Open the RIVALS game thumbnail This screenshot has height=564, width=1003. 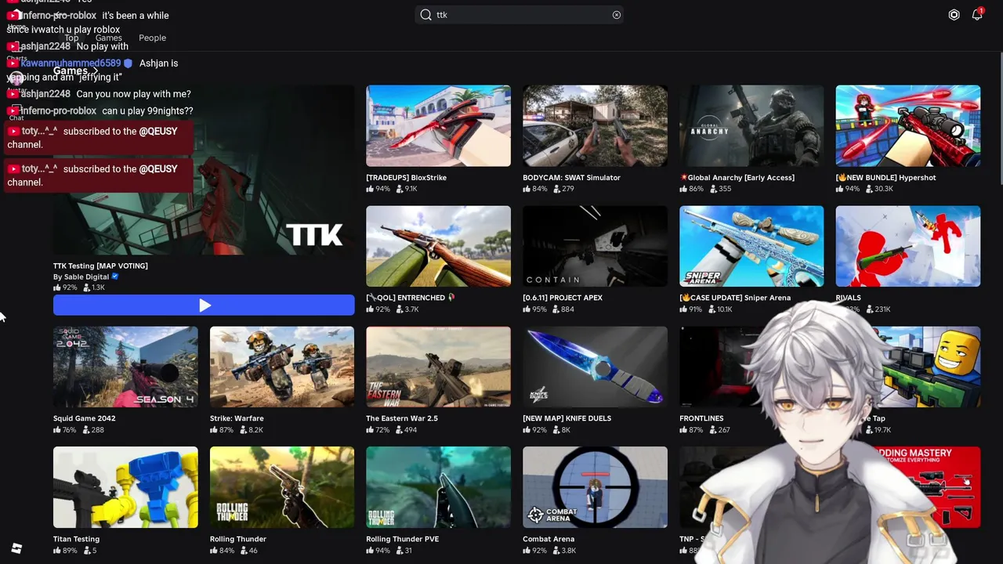(x=907, y=246)
